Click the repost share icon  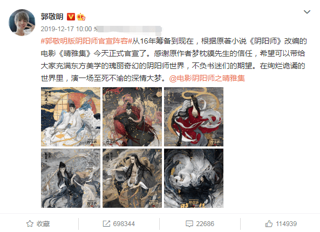pos(106,223)
